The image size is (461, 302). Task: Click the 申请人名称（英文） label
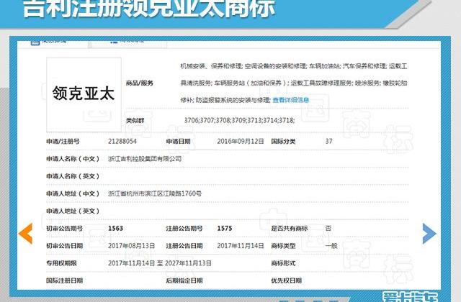73,176
